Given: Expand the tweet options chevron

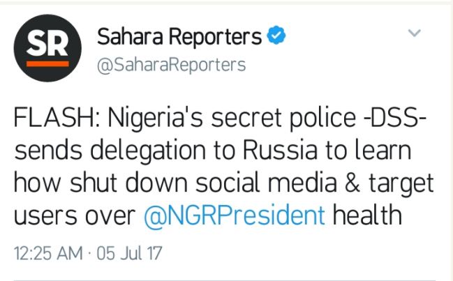Looking at the screenshot, I should tap(414, 33).
